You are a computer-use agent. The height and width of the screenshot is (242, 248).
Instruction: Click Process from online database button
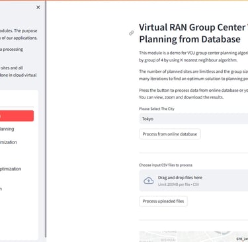(x=170, y=134)
